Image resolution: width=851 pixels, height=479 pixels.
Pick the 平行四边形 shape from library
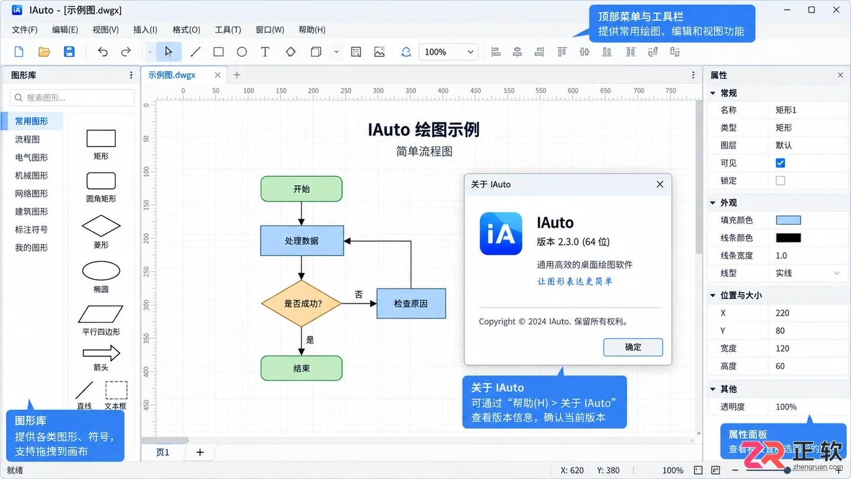point(101,321)
